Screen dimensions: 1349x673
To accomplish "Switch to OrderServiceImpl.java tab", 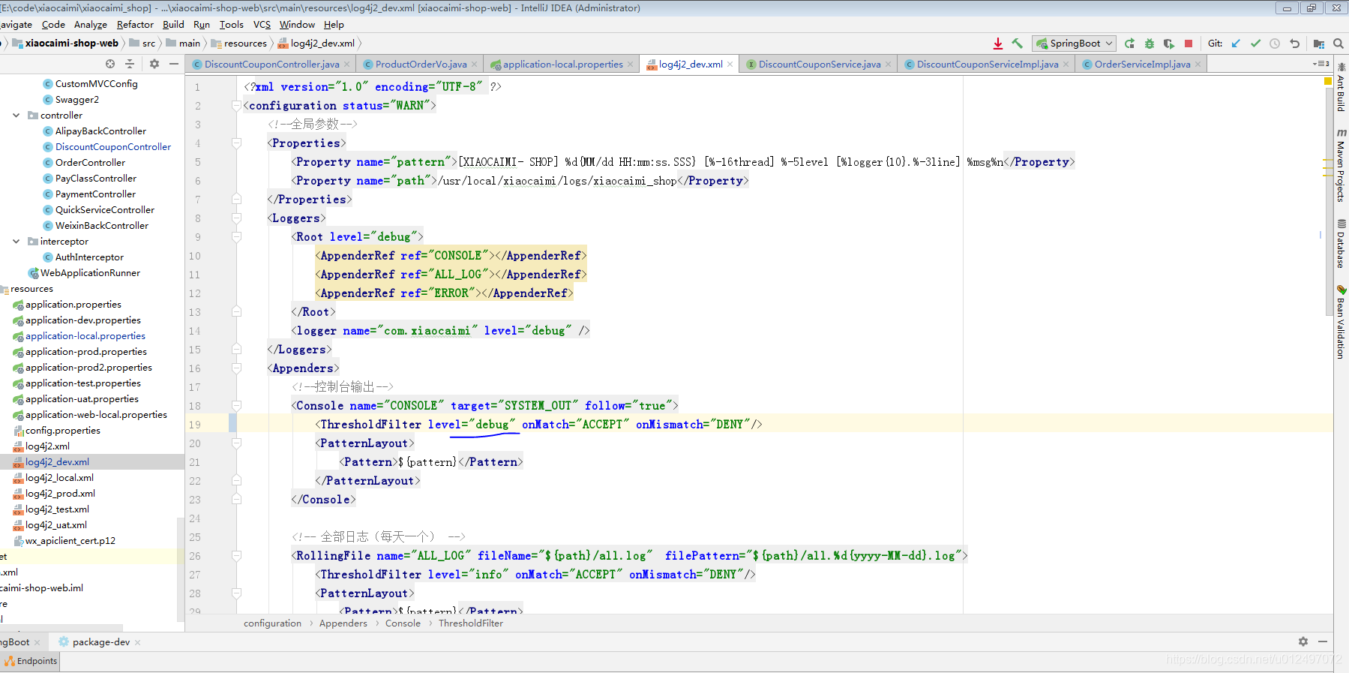I will tap(1142, 64).
